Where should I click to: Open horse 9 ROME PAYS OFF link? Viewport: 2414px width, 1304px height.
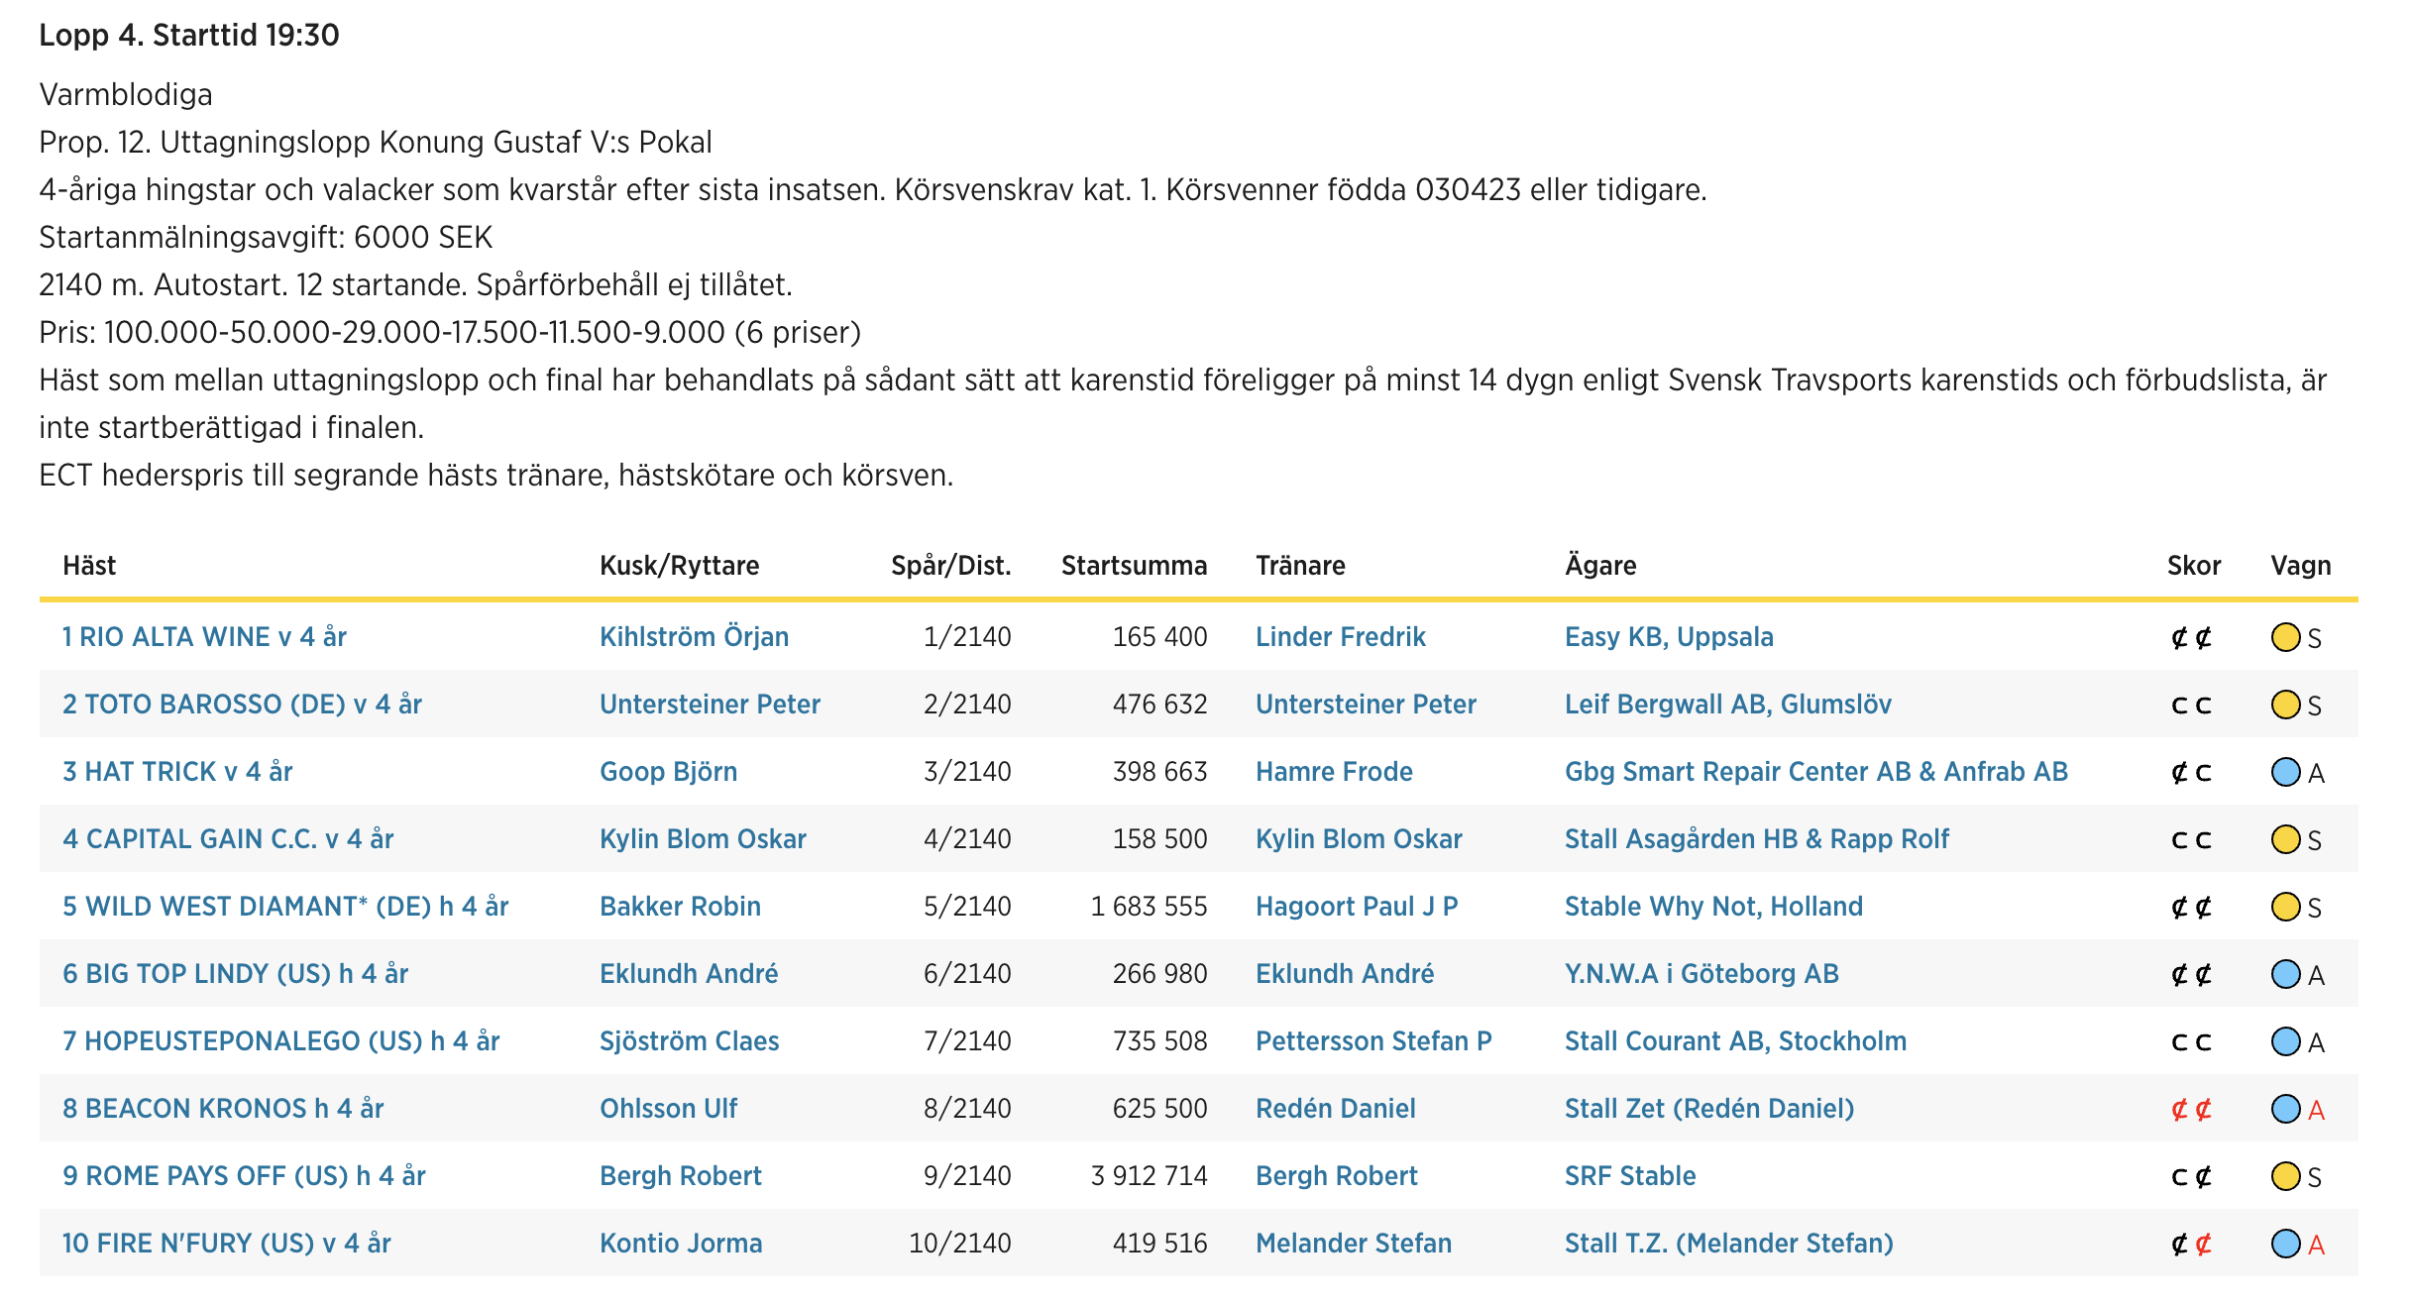coord(244,1176)
